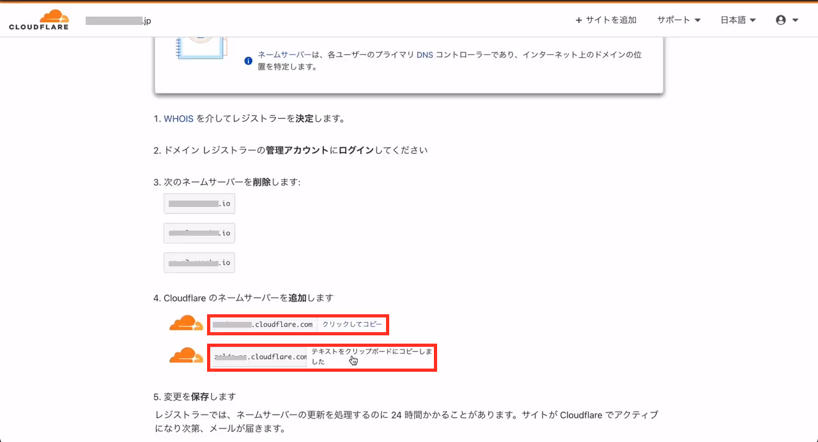The image size is (818, 442).
Task: Click クリックしてコピー to copy the first nameserver
Action: pos(352,324)
